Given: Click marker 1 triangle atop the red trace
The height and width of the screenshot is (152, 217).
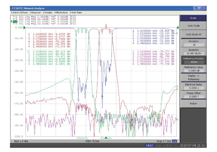Looking at the screenshot, I should (106, 27).
